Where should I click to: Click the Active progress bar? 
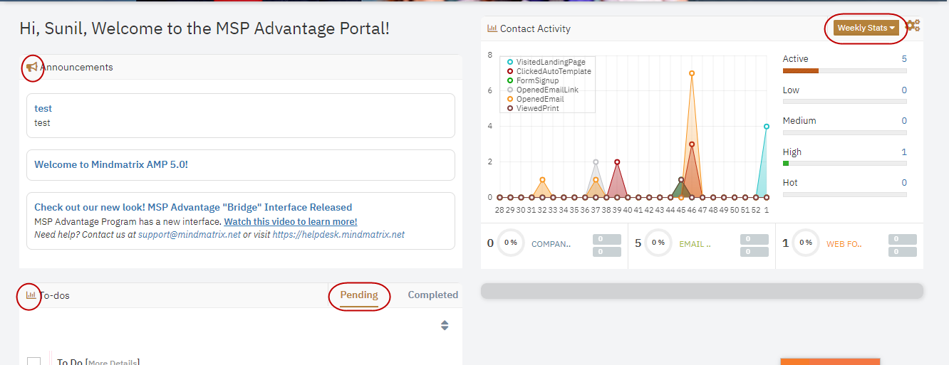(845, 70)
